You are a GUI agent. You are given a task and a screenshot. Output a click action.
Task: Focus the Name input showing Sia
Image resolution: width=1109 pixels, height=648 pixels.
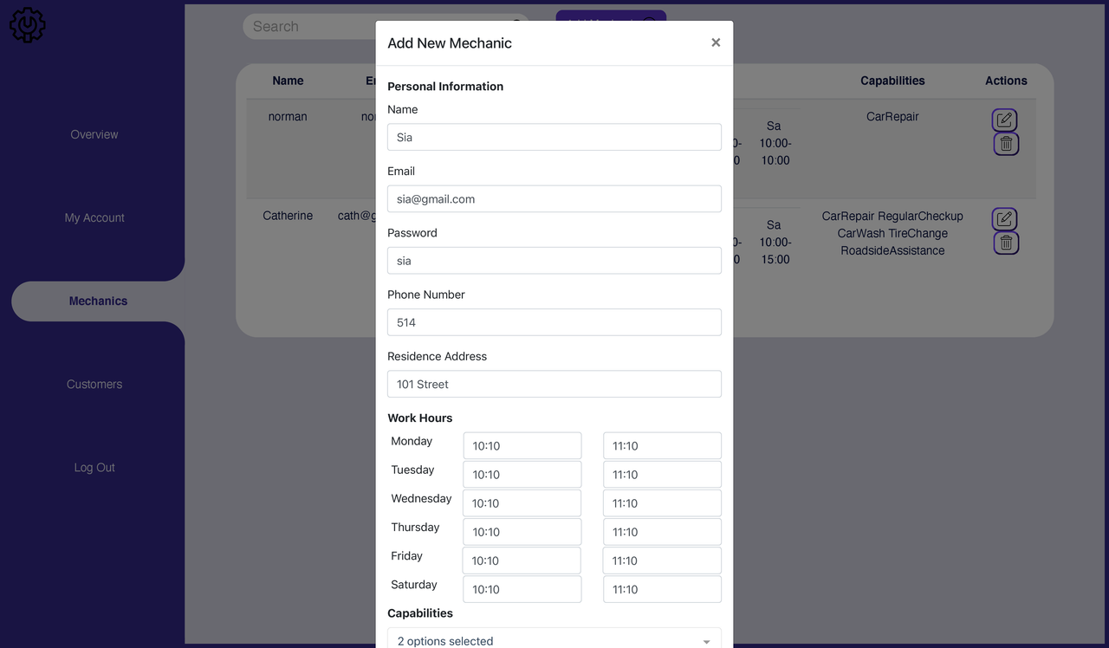pyautogui.click(x=554, y=137)
